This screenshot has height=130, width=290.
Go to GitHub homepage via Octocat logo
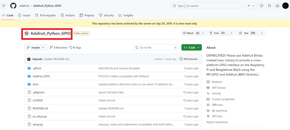point(13,6)
